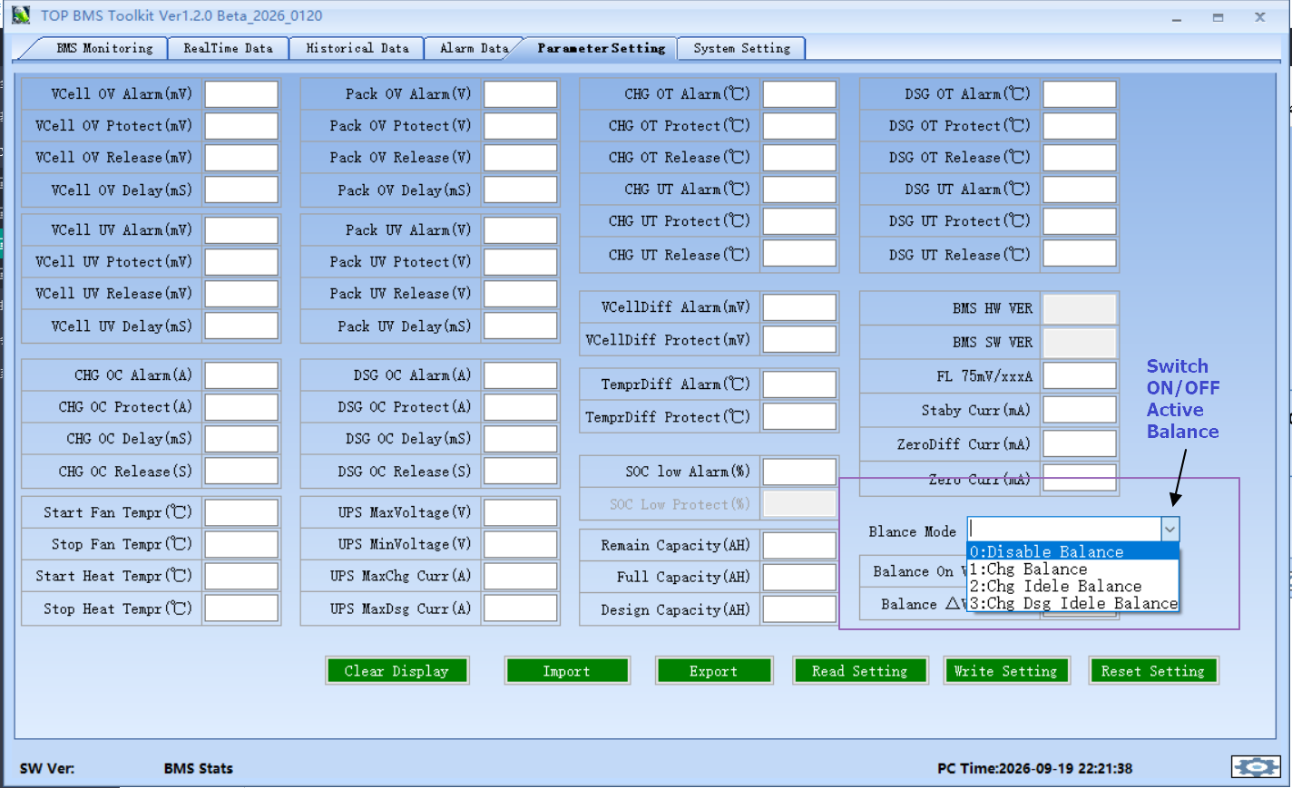Open the Historical Data tab
1292x788 pixels.
(357, 48)
